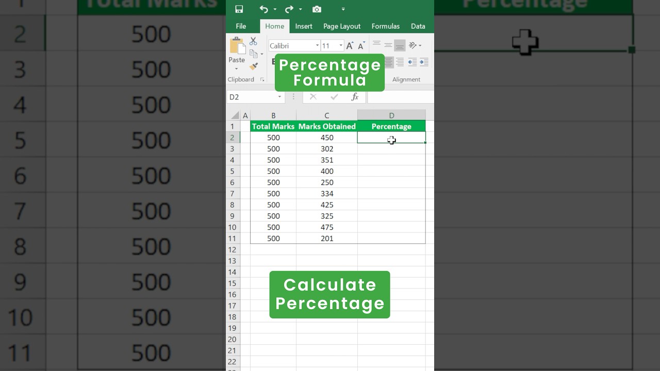The height and width of the screenshot is (371, 660).
Task: Click the Total Marks header cell
Action: 273,126
